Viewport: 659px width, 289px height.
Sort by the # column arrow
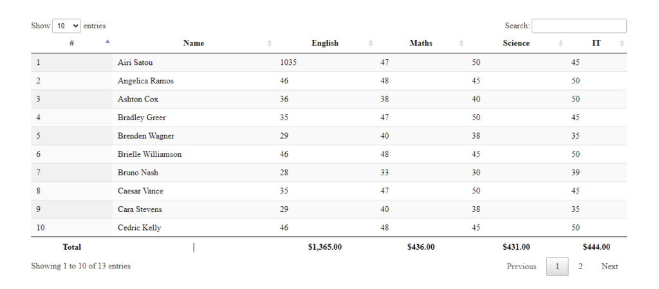click(107, 42)
